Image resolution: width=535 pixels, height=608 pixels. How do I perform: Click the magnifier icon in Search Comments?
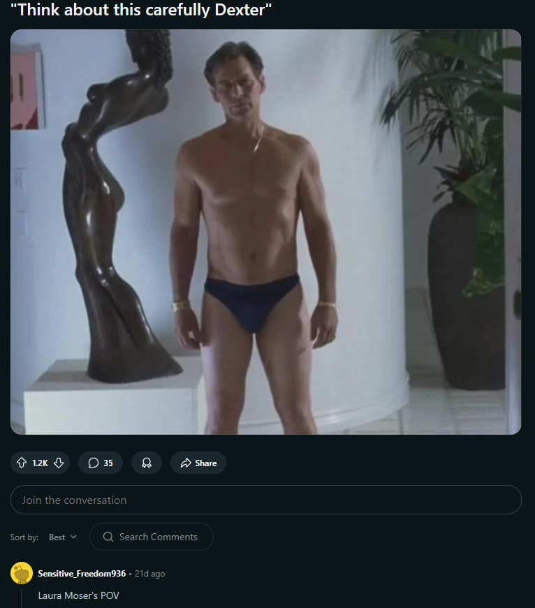pyautogui.click(x=108, y=537)
